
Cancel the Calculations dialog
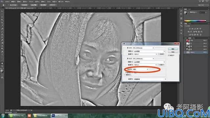173,52
